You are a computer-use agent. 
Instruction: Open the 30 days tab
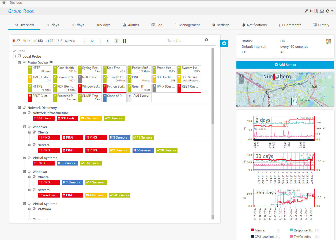pyautogui.click(x=78, y=25)
